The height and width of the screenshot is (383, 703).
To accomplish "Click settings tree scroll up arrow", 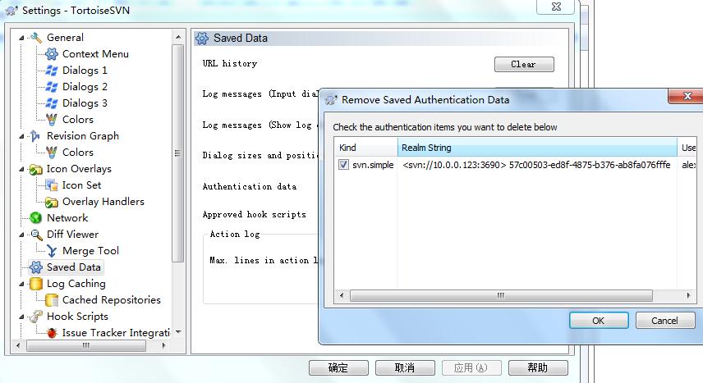I will [178, 37].
